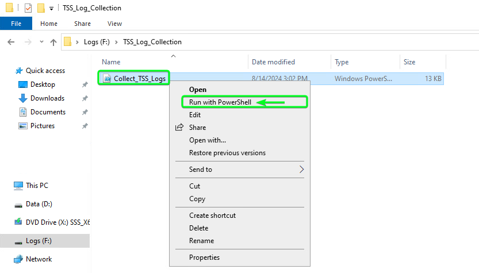Select Quick access in navigation pane

pos(45,71)
